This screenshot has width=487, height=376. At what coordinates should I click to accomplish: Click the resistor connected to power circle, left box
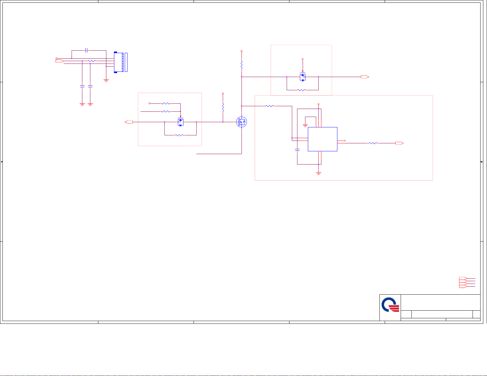coord(166,103)
